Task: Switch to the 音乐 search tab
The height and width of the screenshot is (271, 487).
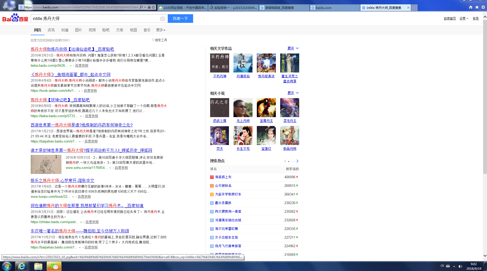Action: pos(147,30)
